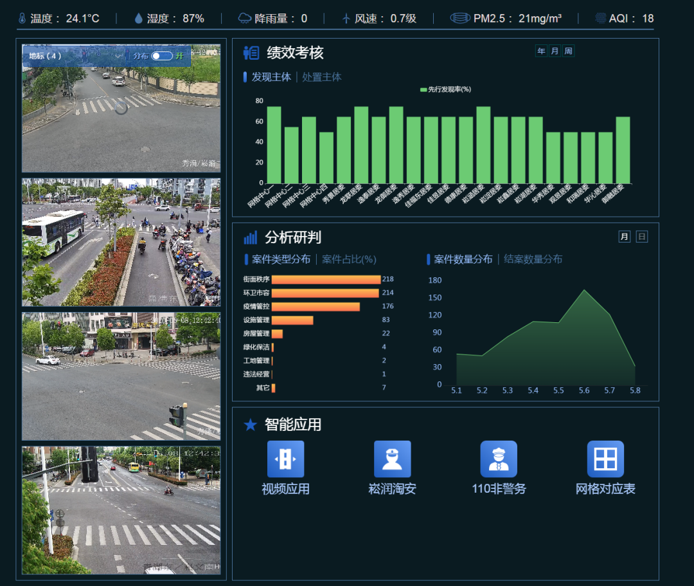694x586 pixels.
Task: Click the 街面秩序 bar valued 218
Action: (x=326, y=279)
